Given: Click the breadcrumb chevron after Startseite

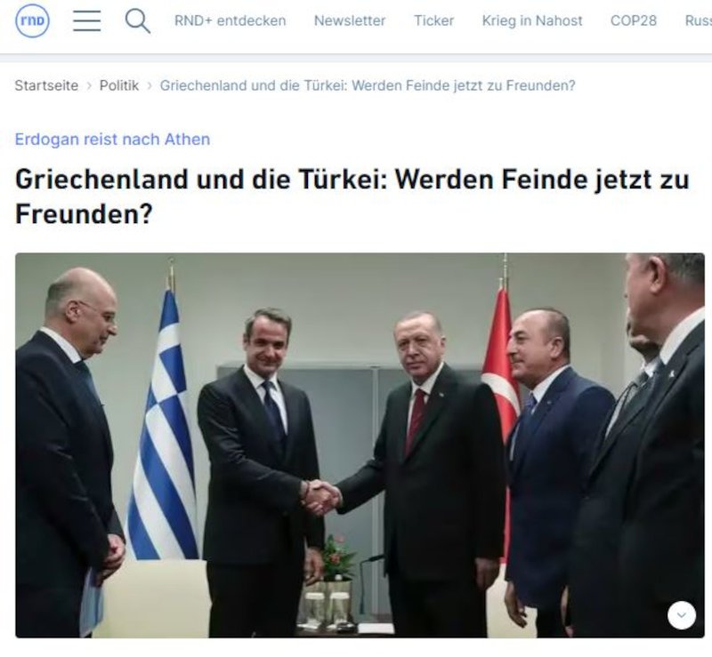Looking at the screenshot, I should [x=89, y=85].
